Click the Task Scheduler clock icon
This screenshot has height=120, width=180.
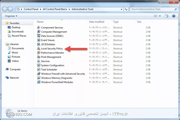[x=39, y=70]
